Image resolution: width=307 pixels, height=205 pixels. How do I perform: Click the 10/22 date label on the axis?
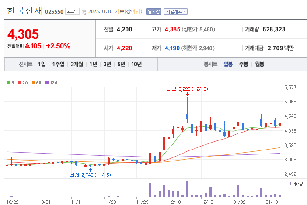(12, 202)
